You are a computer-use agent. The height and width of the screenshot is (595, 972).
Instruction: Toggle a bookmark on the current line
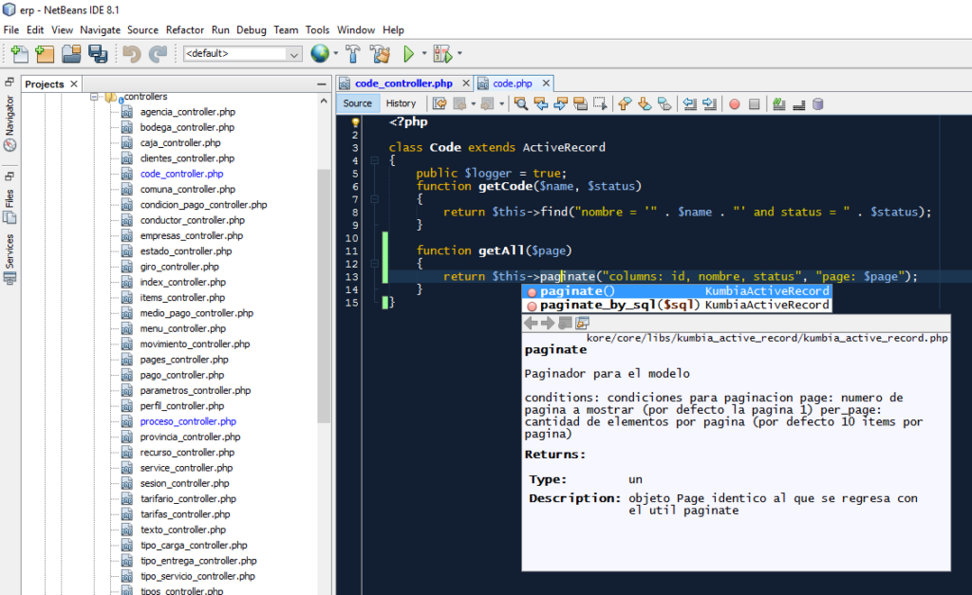[664, 102]
